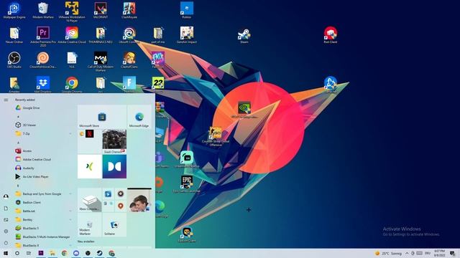Viewport: 460px width, 258px height.
Task: Launch Call of Duty Modern Warfare shortcut
Action: (x=101, y=62)
